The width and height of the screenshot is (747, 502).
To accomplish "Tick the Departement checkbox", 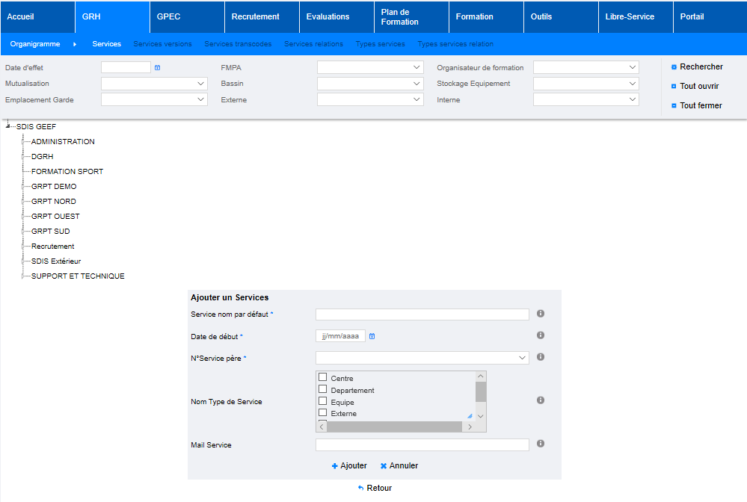I will pos(323,390).
